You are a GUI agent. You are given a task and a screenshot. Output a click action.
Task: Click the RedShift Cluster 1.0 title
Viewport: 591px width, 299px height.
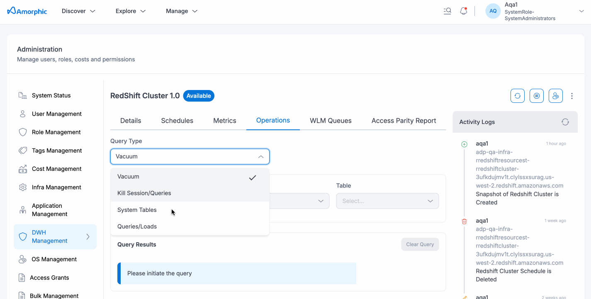point(145,96)
